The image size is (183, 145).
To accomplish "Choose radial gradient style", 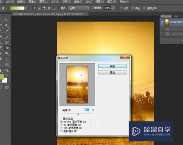I will coord(39,8).
